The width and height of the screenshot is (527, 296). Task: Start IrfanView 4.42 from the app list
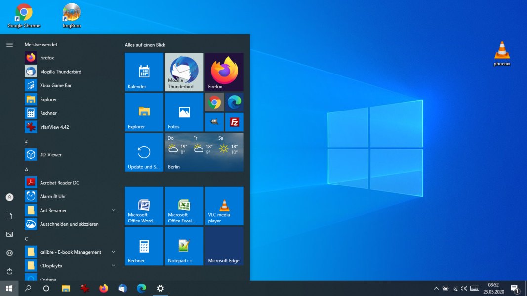[70, 127]
